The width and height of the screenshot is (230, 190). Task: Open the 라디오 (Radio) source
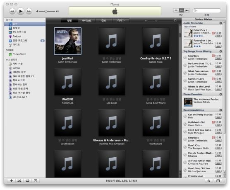pos(14,44)
